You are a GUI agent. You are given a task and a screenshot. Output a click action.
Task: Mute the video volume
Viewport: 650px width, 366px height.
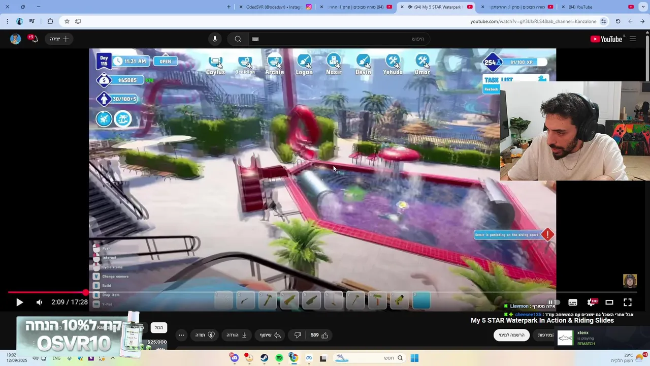click(x=39, y=302)
